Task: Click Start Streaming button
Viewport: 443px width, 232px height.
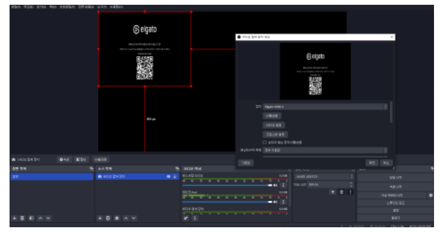Action: 395,178
